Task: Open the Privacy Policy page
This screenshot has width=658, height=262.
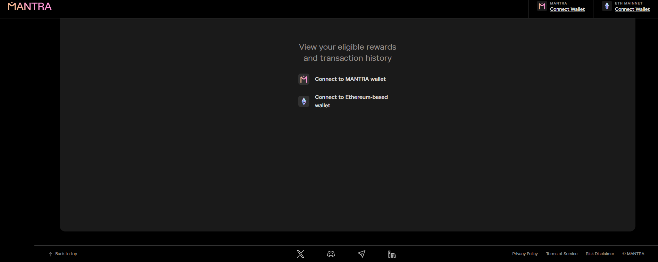Action: pyautogui.click(x=525, y=254)
